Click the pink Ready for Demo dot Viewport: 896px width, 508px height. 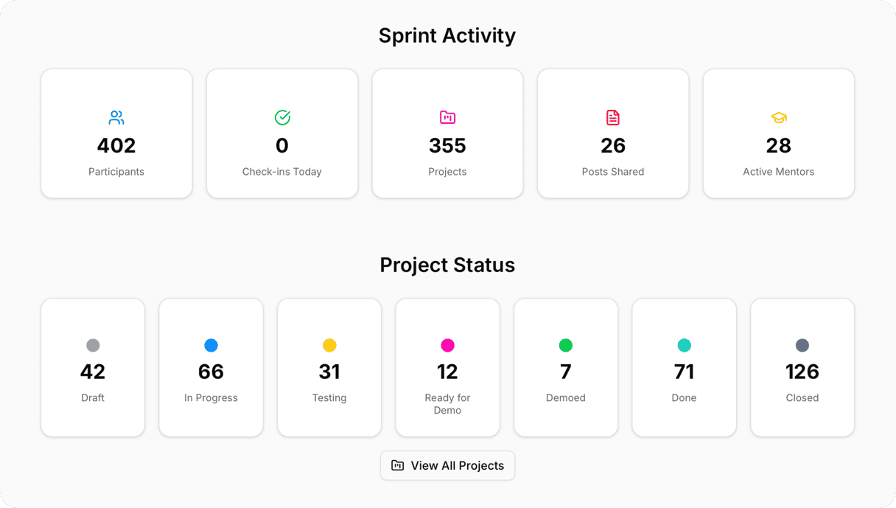click(x=447, y=344)
